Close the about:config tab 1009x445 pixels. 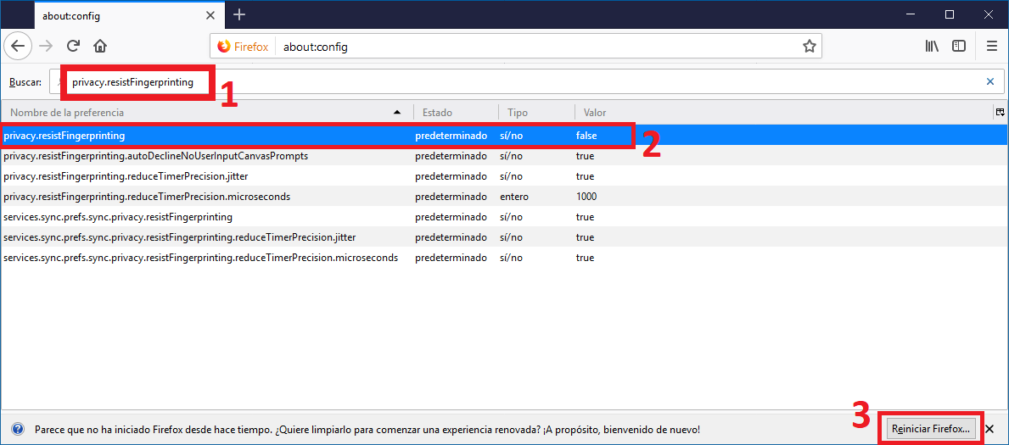click(x=210, y=14)
